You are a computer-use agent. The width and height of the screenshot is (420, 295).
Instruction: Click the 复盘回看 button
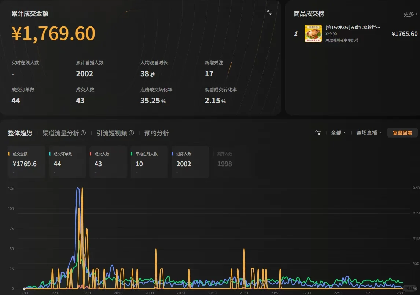[402, 133]
